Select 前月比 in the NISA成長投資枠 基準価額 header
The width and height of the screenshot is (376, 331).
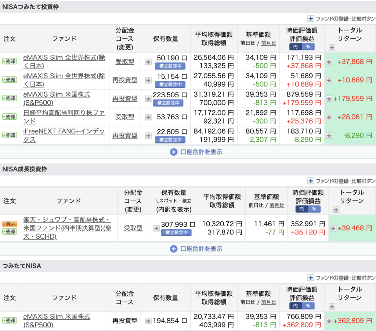pos(277,206)
